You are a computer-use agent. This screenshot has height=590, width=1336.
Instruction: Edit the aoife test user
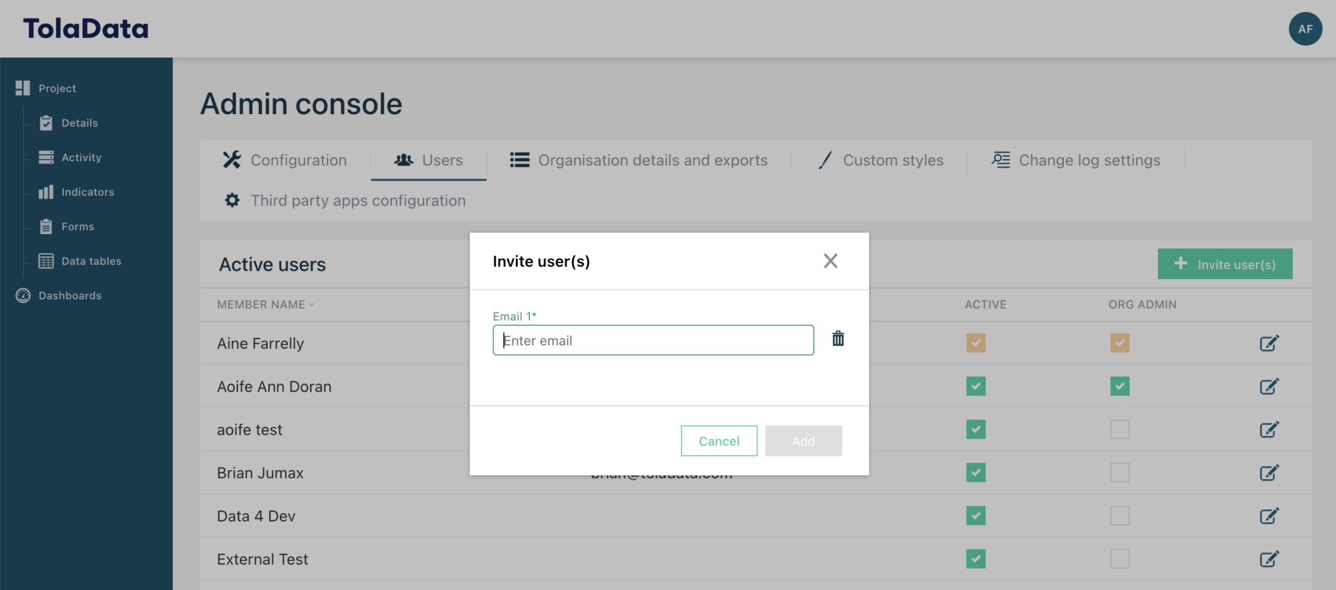pos(1269,429)
